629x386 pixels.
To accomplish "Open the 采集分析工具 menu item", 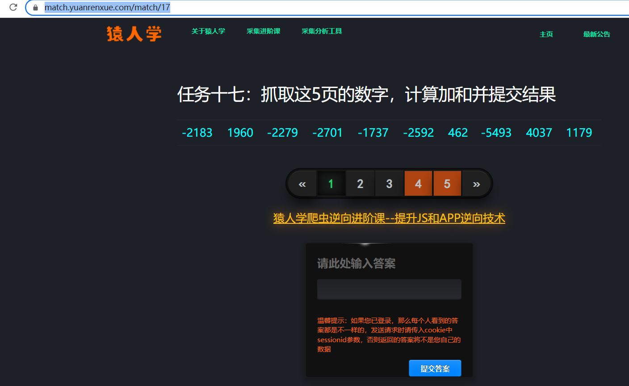I will [322, 31].
